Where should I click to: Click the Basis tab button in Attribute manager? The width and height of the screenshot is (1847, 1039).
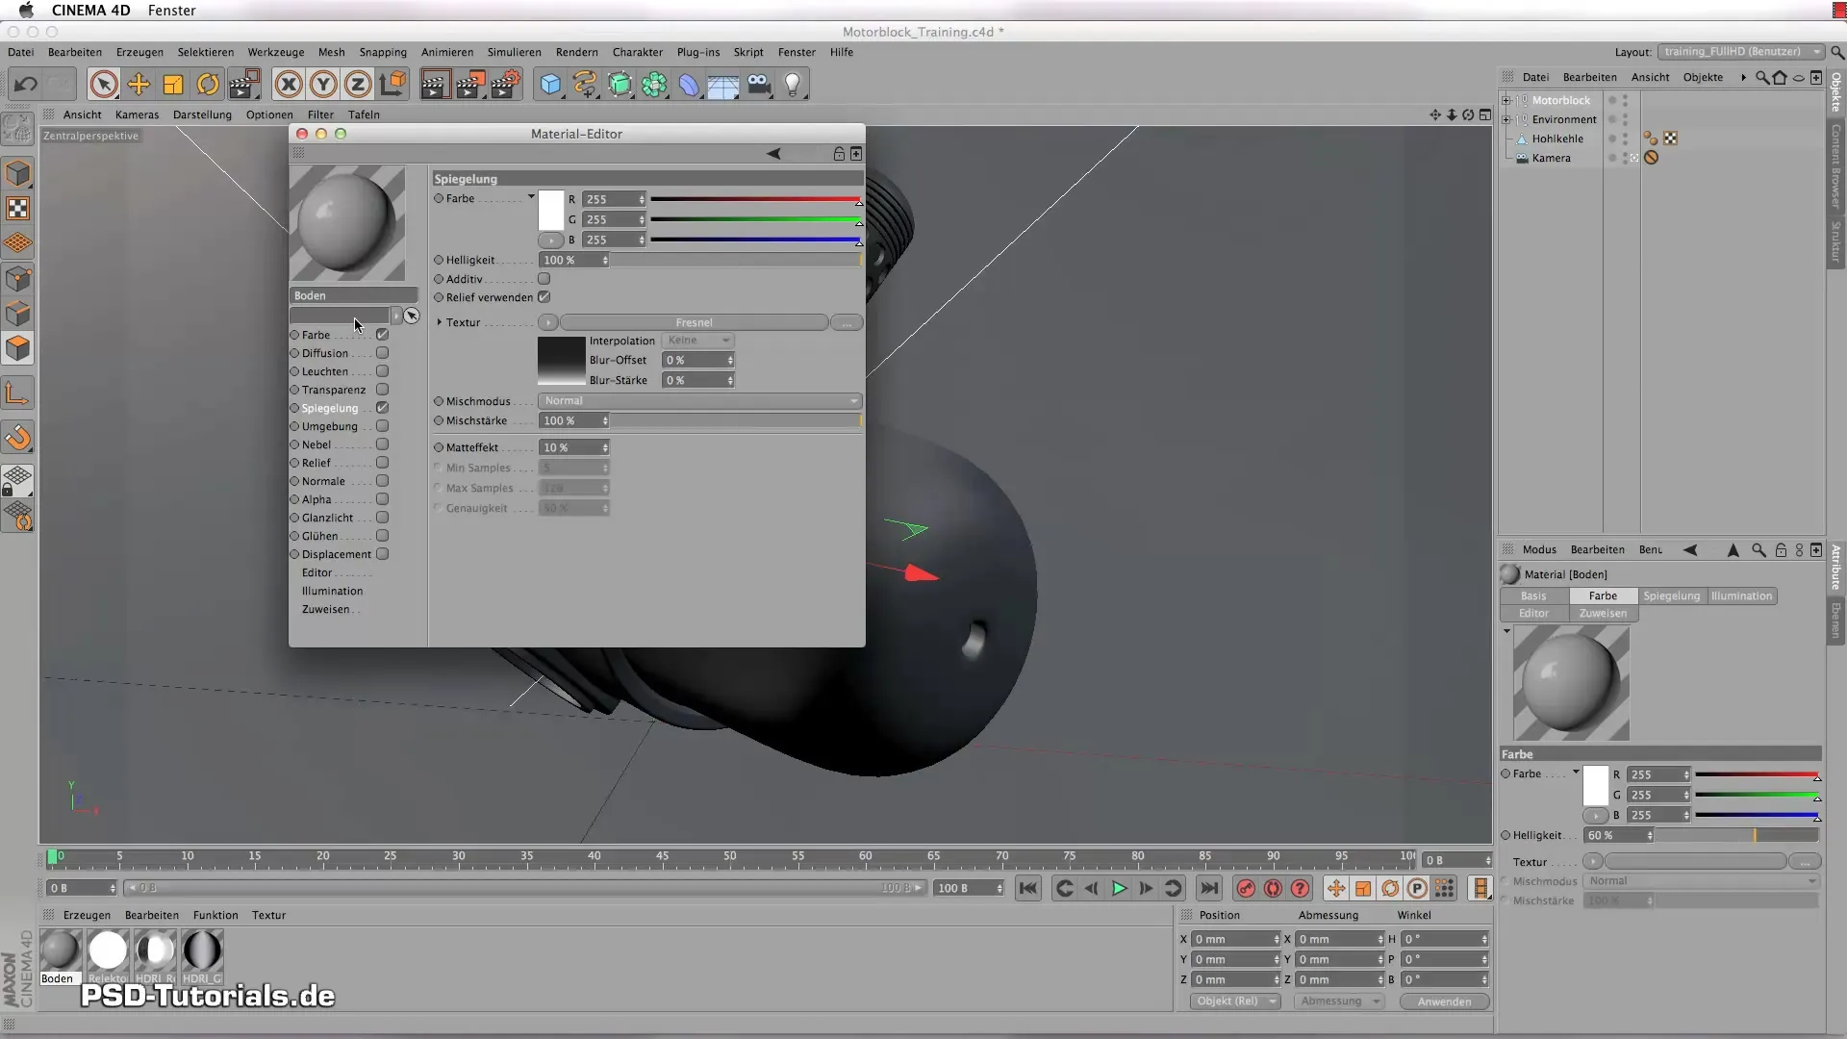pos(1533,596)
